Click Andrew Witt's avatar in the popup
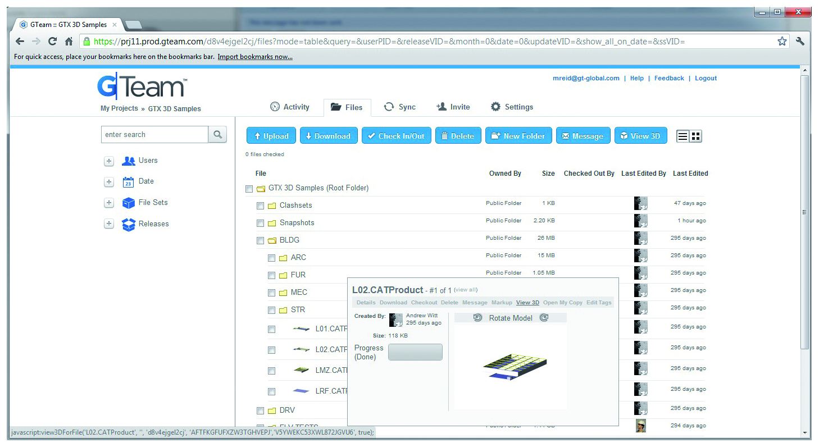819x447 pixels. click(x=396, y=320)
